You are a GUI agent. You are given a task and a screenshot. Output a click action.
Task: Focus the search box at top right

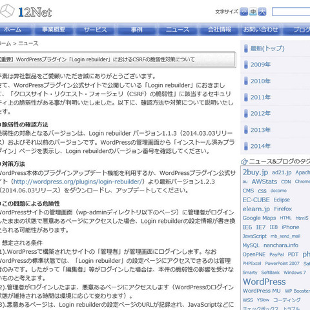coord(291,12)
